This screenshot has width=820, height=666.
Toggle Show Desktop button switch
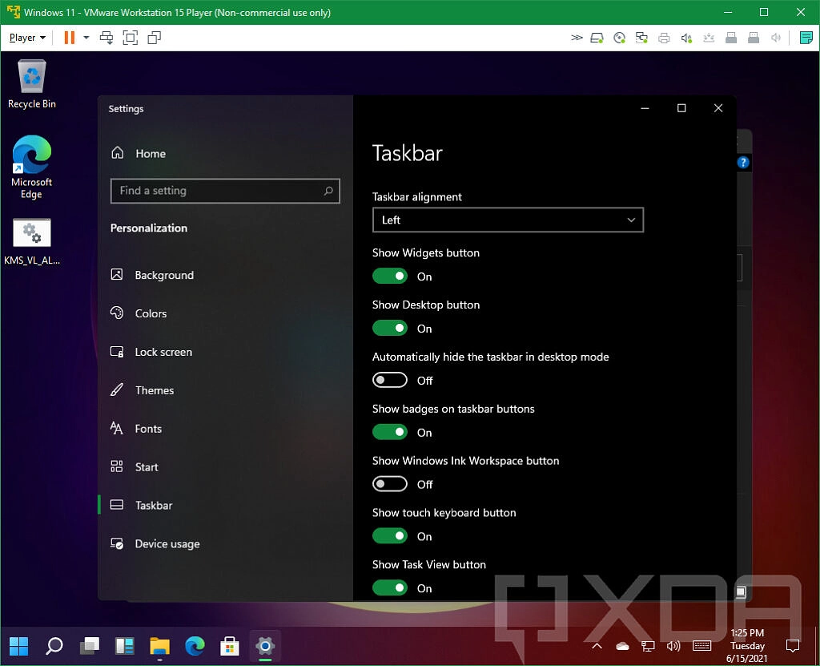click(390, 329)
